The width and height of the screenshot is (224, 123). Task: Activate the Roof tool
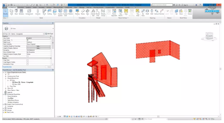pyautogui.click(x=44, y=12)
